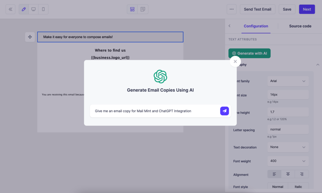This screenshot has width=322, height=193.
Task: Click the ChatGPT logo in the dialog
Action: [160, 76]
